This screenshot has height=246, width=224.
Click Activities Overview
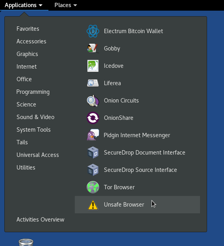[x=41, y=220]
